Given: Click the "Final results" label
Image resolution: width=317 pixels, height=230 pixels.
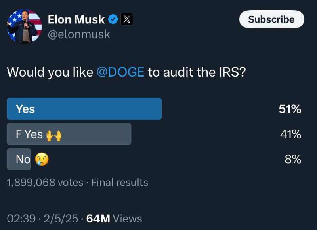Looking at the screenshot, I should (x=120, y=183).
